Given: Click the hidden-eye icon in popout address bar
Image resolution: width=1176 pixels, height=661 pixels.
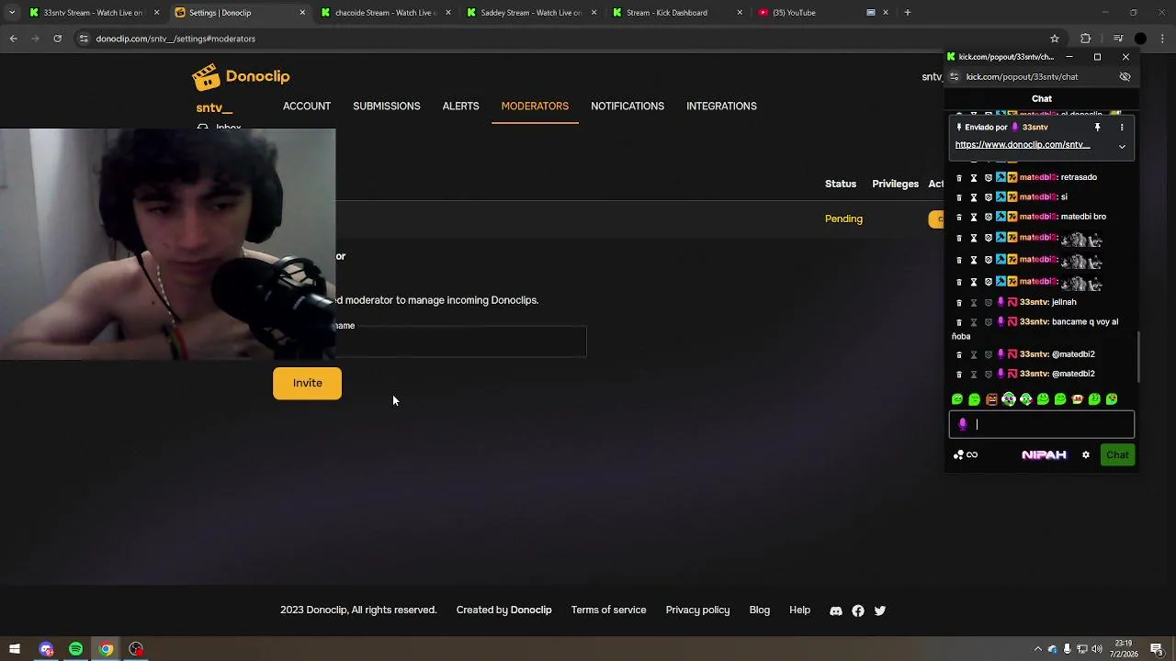Looking at the screenshot, I should click(1125, 77).
